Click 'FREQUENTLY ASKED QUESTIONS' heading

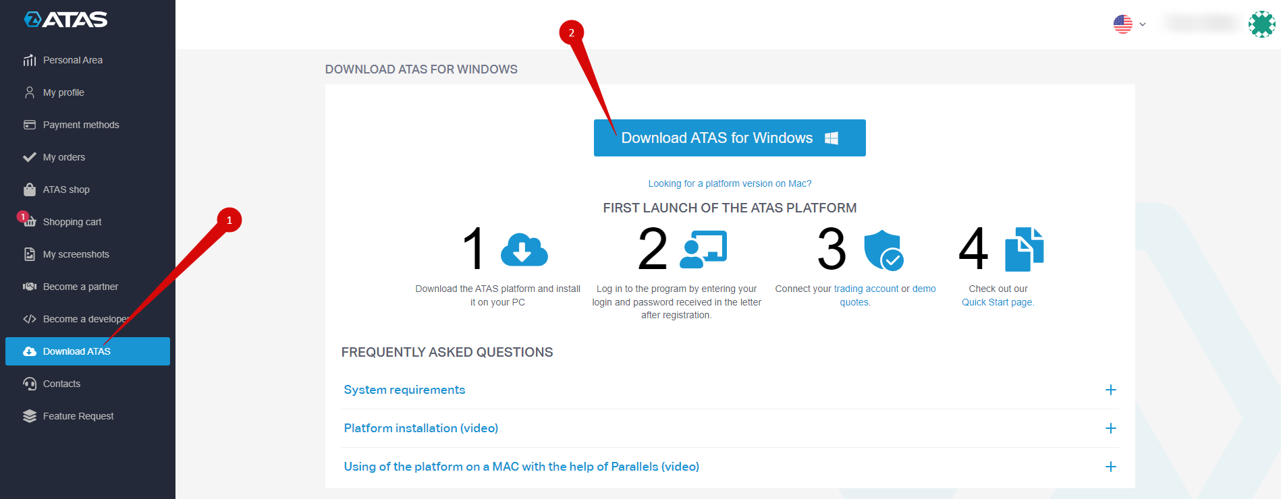click(447, 352)
